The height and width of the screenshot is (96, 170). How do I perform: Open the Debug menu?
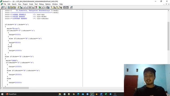(x=41, y=4)
